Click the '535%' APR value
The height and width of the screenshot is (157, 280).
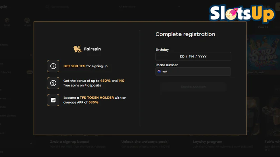point(93,102)
